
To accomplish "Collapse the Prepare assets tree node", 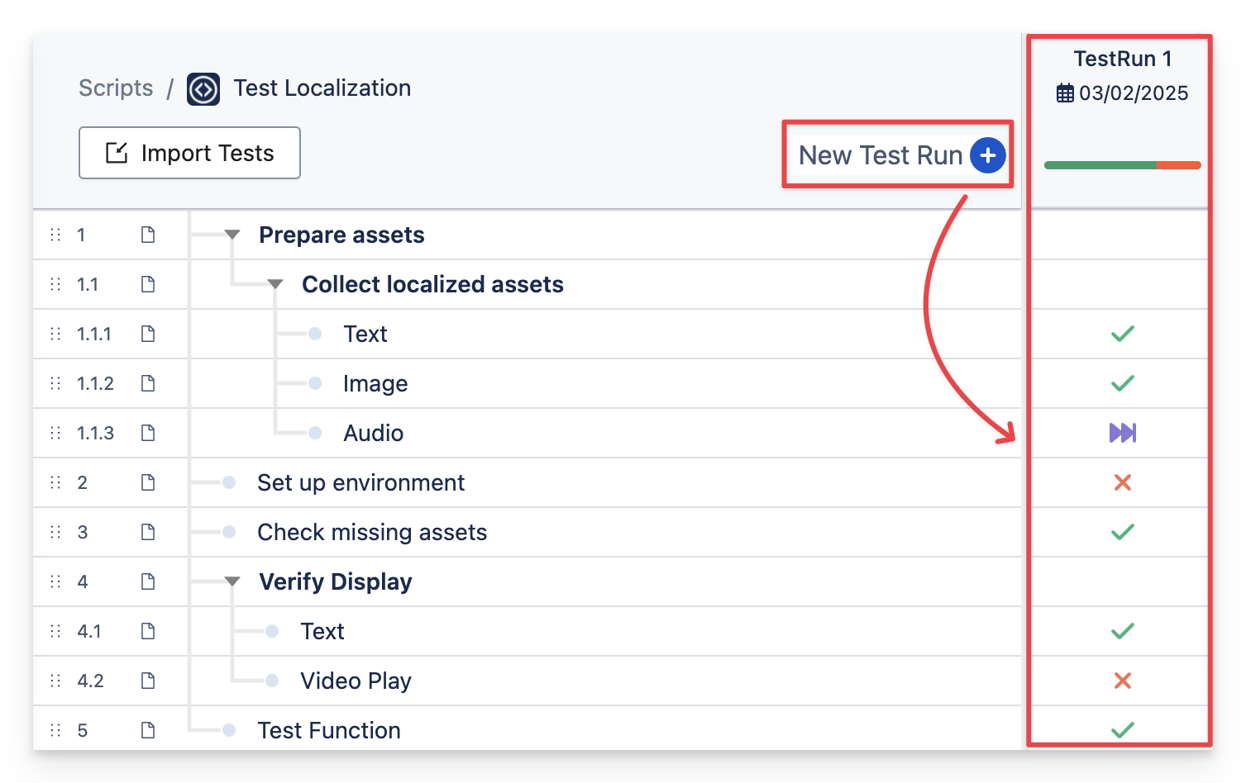I will pyautogui.click(x=232, y=235).
